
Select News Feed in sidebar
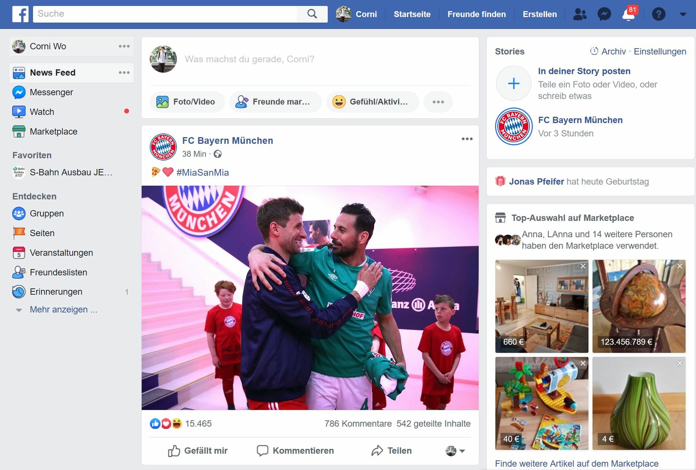click(53, 72)
